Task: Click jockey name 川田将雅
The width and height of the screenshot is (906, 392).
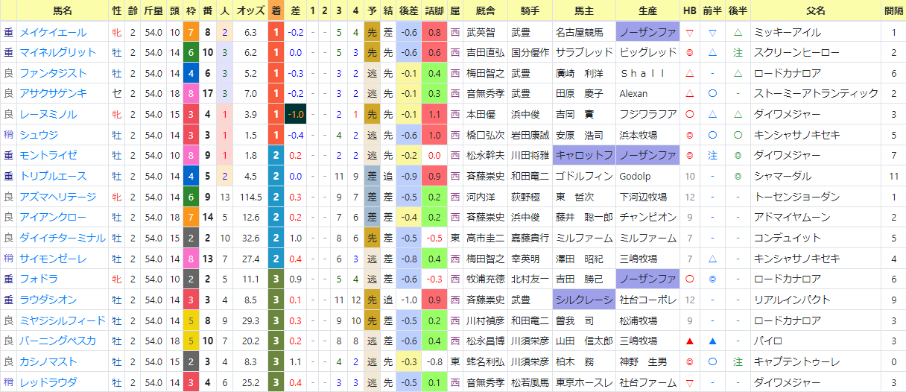Action: (529, 155)
